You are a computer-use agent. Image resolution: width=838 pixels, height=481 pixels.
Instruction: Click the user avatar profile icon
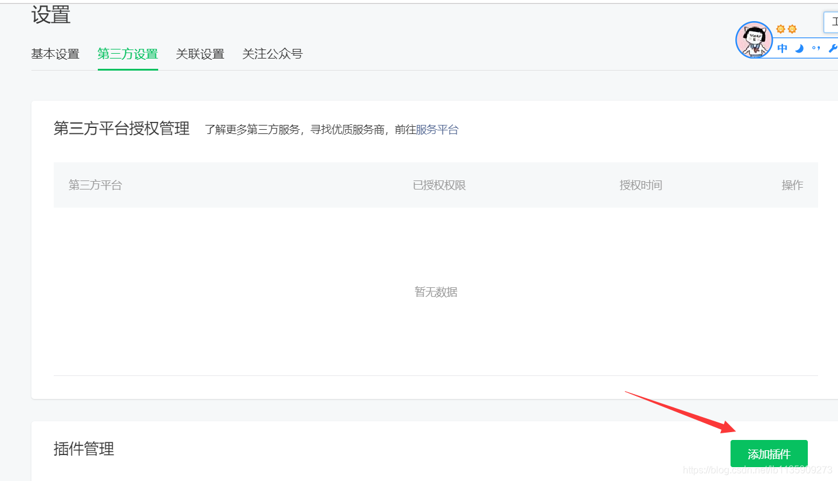753,39
